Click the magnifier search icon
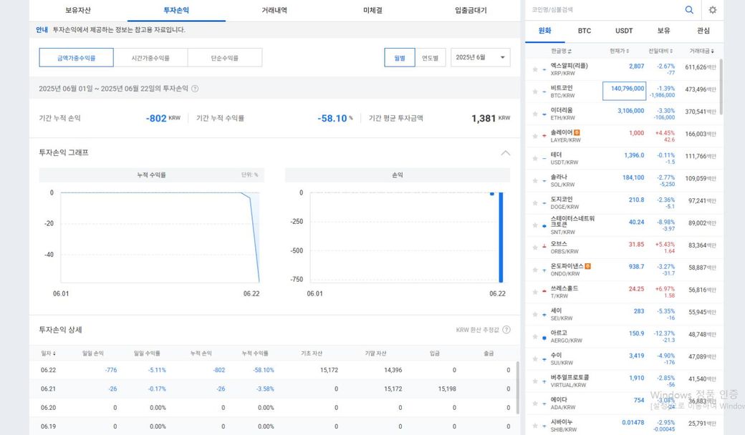Screen dimensions: 745x435 point(689,10)
